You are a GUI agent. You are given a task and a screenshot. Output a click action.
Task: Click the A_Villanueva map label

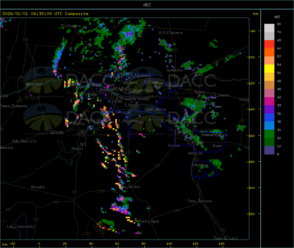171,33
